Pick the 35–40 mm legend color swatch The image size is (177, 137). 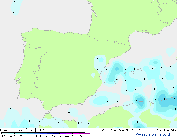(69, 133)
